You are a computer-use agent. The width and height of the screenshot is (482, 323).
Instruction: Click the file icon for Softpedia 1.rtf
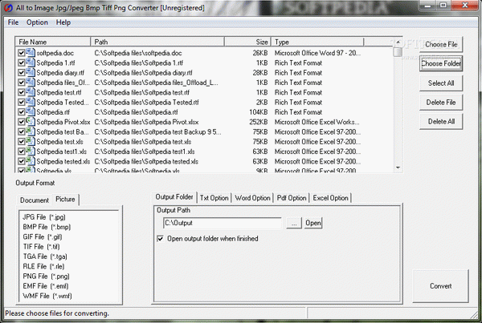point(31,63)
